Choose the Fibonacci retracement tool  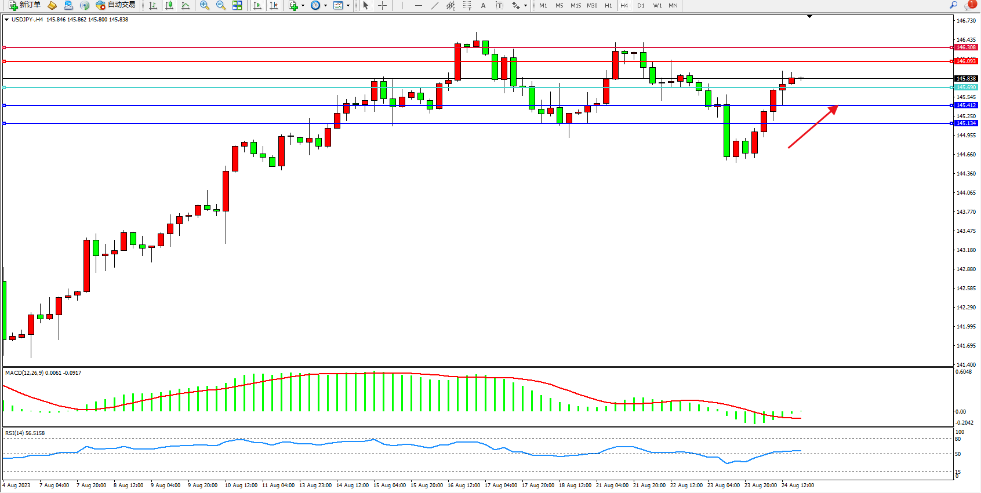click(x=467, y=5)
